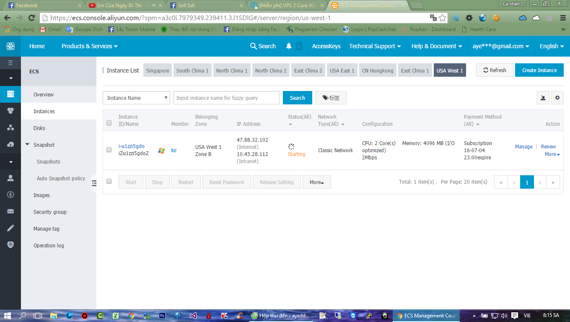Open Excel from the taskbar
The width and height of the screenshot is (570, 322).
[x=116, y=316]
